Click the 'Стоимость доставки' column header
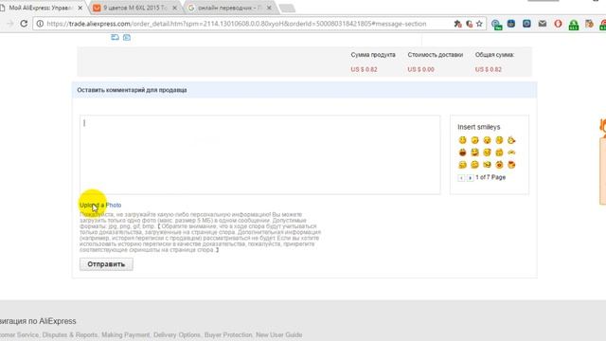606x341 pixels. [436, 55]
